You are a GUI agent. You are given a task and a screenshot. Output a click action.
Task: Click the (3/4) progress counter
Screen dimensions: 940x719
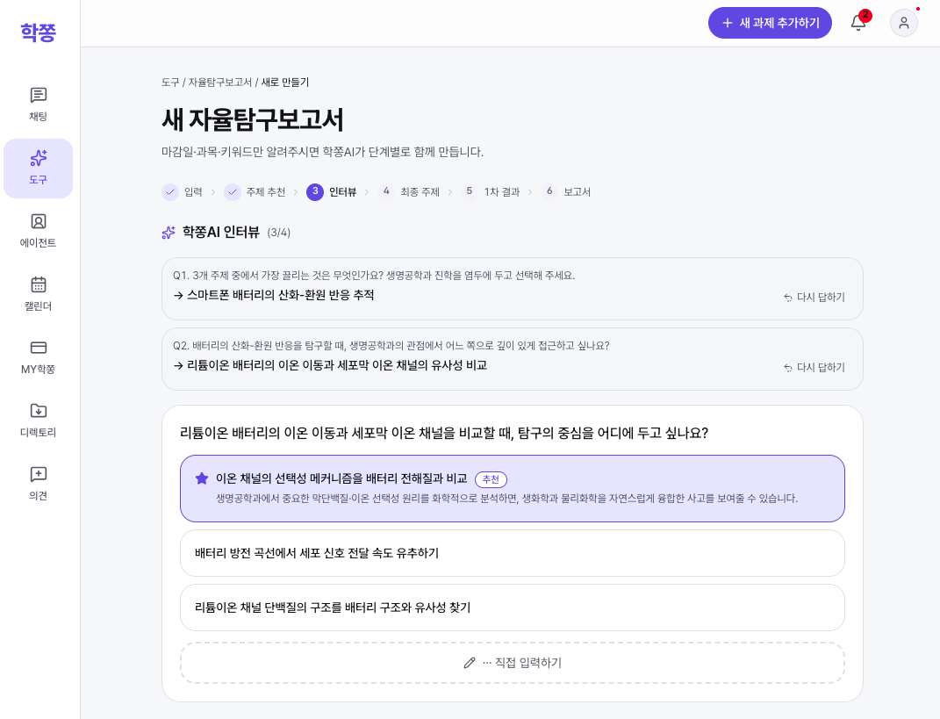[x=279, y=233]
